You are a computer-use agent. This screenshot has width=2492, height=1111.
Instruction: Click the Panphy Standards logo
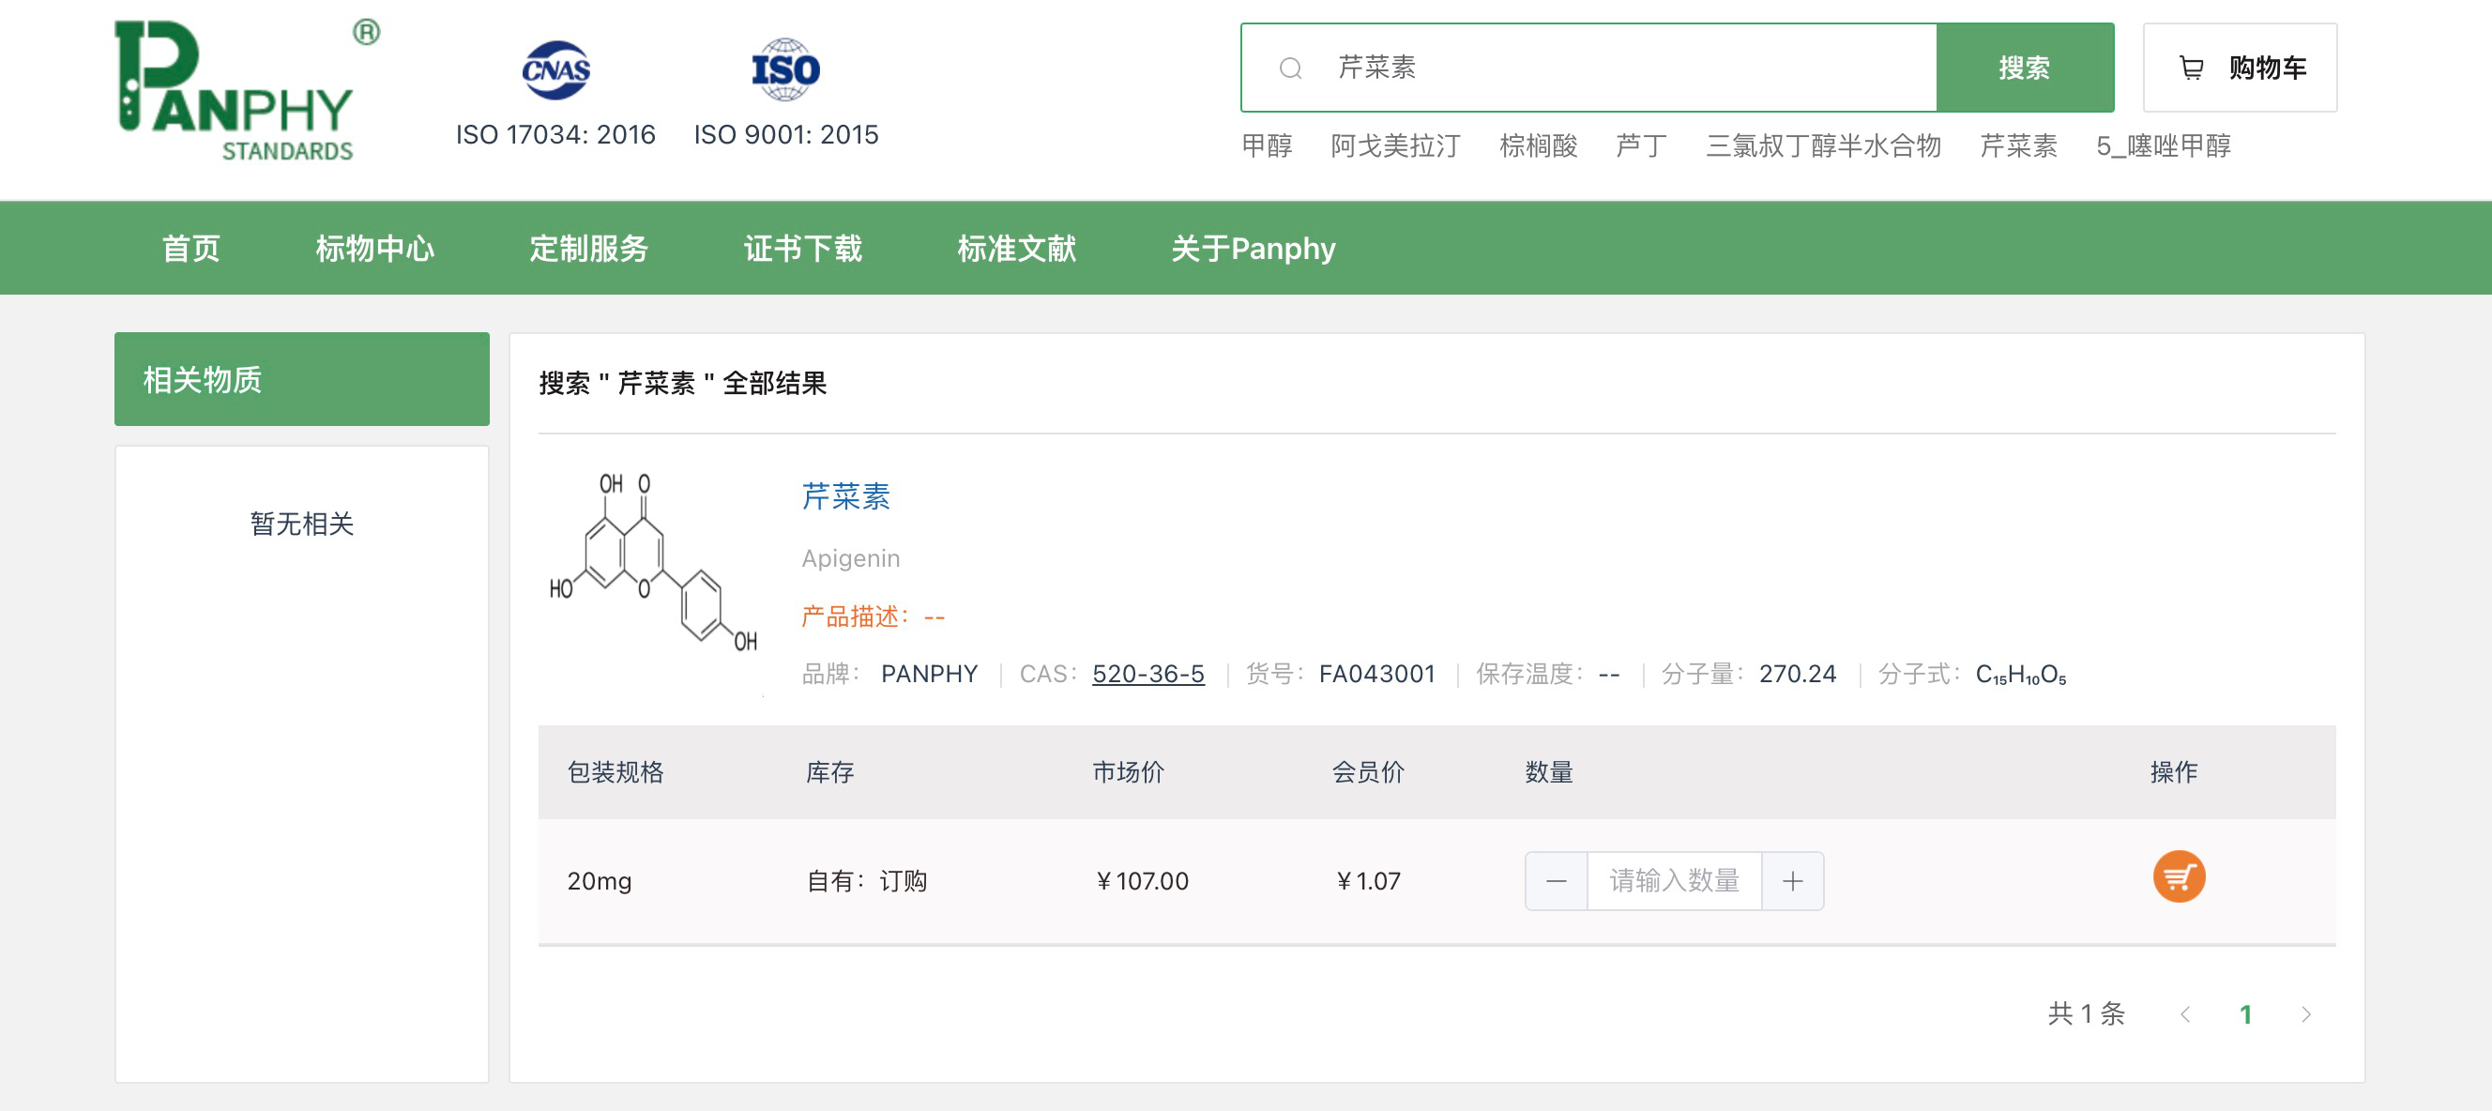[x=247, y=89]
